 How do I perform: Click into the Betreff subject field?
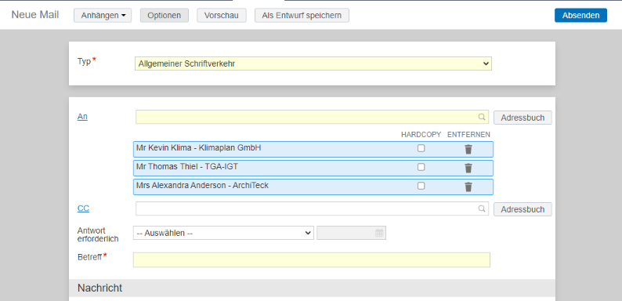pyautogui.click(x=312, y=259)
